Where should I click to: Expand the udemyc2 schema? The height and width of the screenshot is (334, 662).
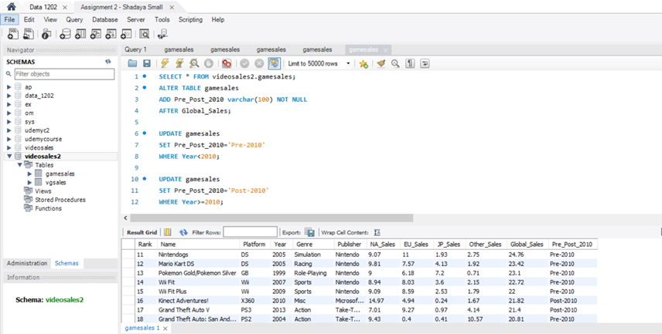tap(9, 130)
